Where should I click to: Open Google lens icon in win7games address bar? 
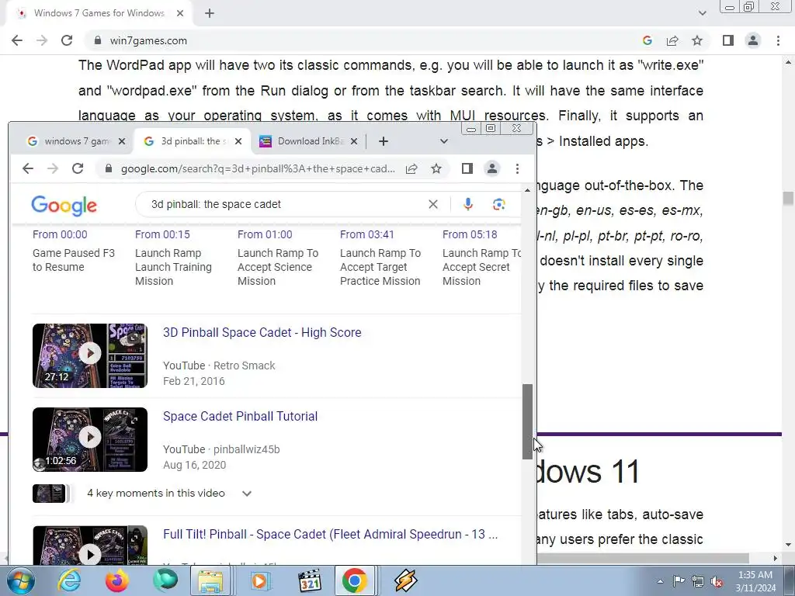[x=647, y=40]
